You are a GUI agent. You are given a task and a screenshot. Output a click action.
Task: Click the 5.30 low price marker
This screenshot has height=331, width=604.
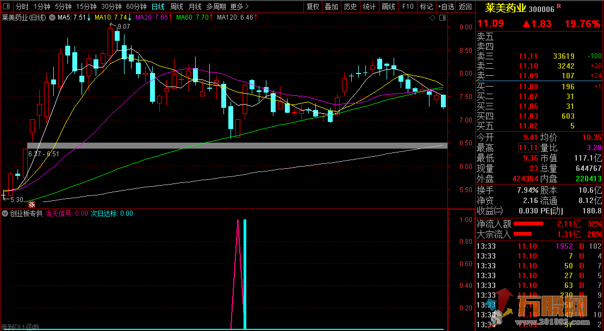(x=16, y=200)
